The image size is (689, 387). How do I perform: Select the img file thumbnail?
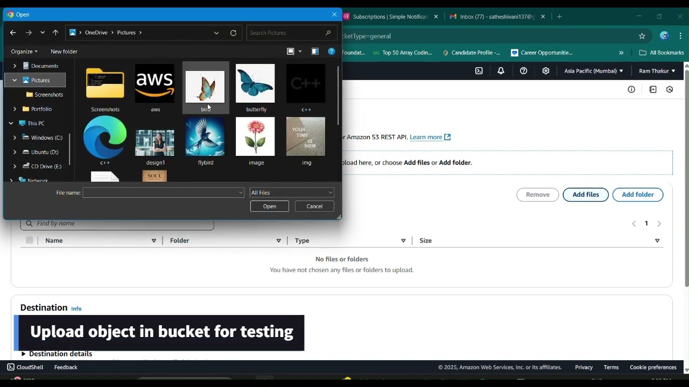306,141
